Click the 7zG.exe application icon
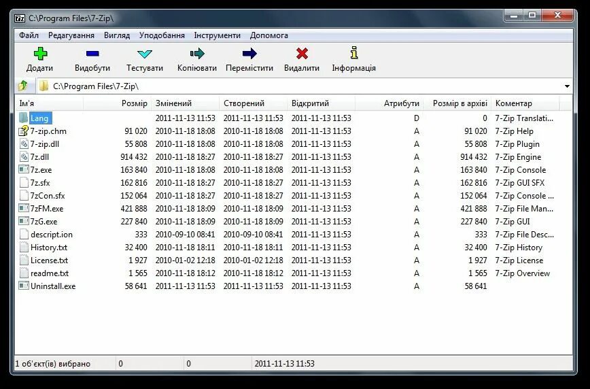This screenshot has height=389, width=590. pyautogui.click(x=24, y=221)
